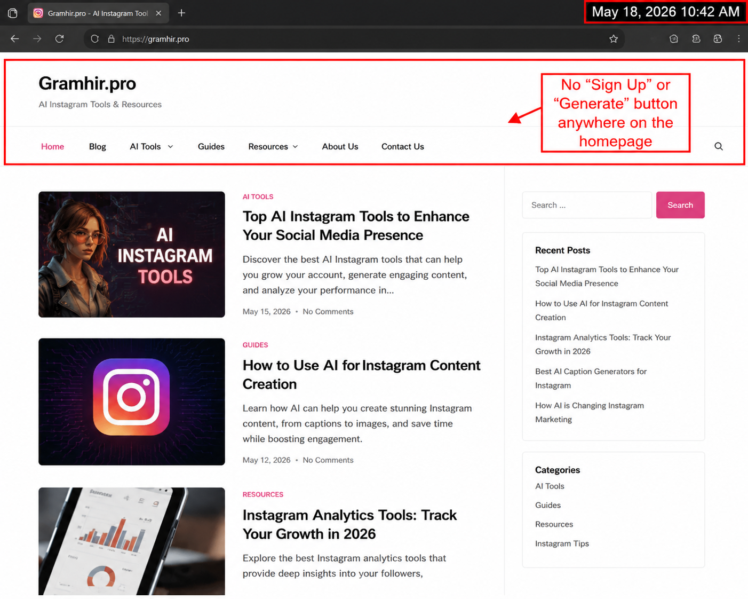This screenshot has width=748, height=599.
Task: Click the Recent Posts heading
Action: (562, 250)
